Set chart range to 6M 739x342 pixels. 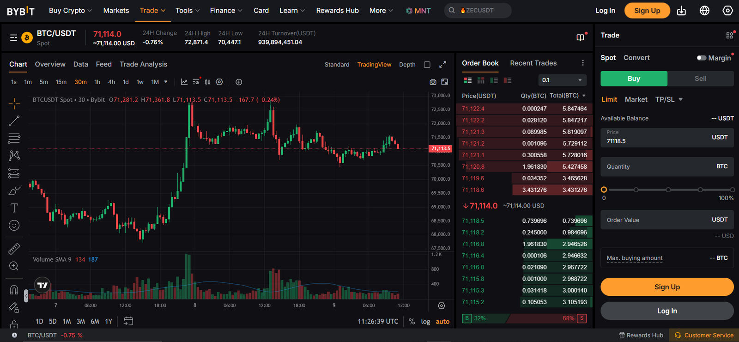(x=95, y=321)
